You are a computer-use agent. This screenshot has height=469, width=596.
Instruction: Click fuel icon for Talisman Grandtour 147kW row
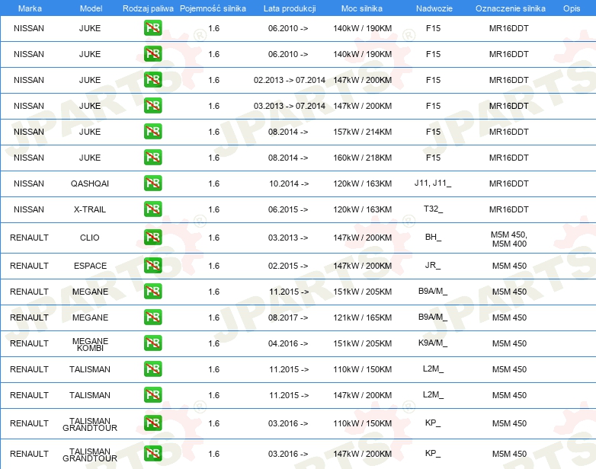click(x=152, y=454)
